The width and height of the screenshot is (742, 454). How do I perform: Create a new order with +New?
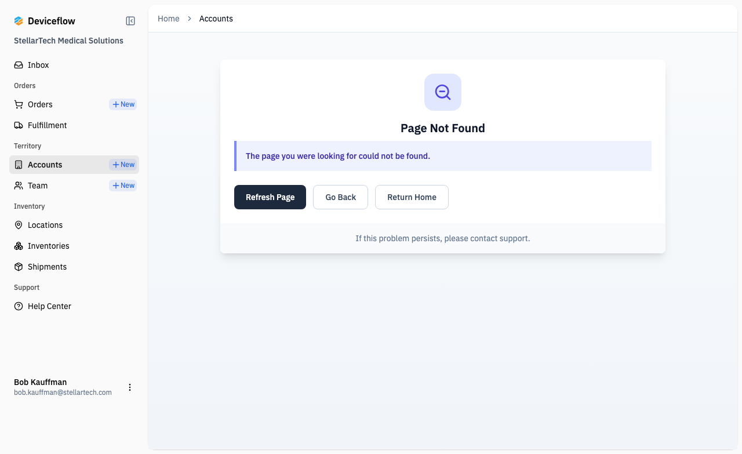(123, 104)
